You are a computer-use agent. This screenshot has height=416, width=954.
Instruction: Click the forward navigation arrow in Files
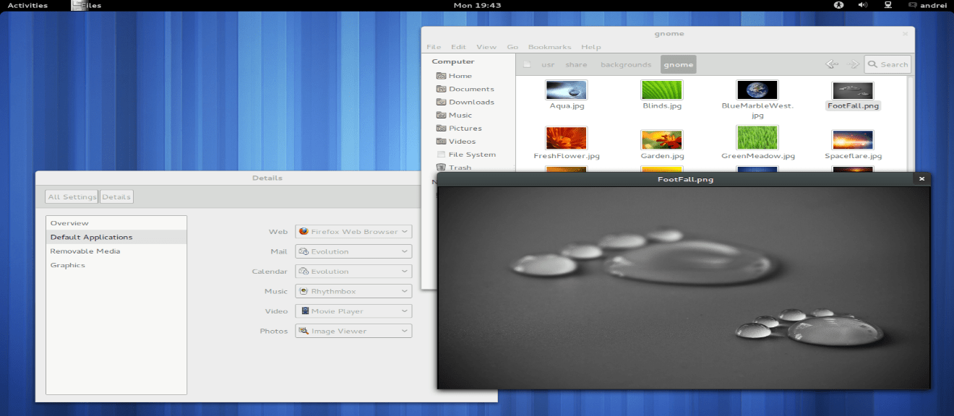tap(852, 64)
